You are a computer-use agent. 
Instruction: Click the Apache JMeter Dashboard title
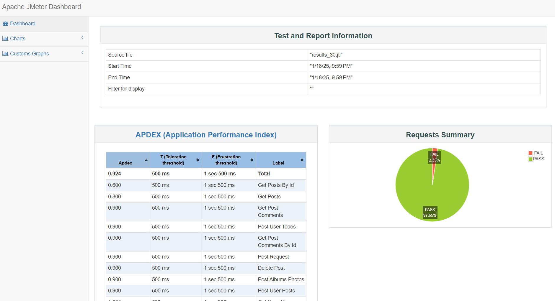pos(41,6)
